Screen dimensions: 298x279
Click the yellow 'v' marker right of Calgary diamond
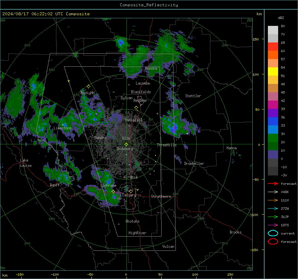pos(138,190)
